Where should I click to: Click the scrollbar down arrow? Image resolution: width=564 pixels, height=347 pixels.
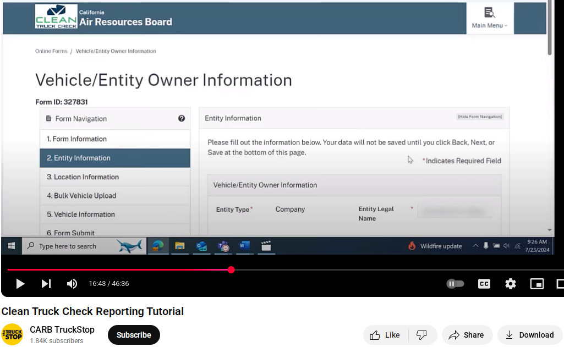pos(550,229)
